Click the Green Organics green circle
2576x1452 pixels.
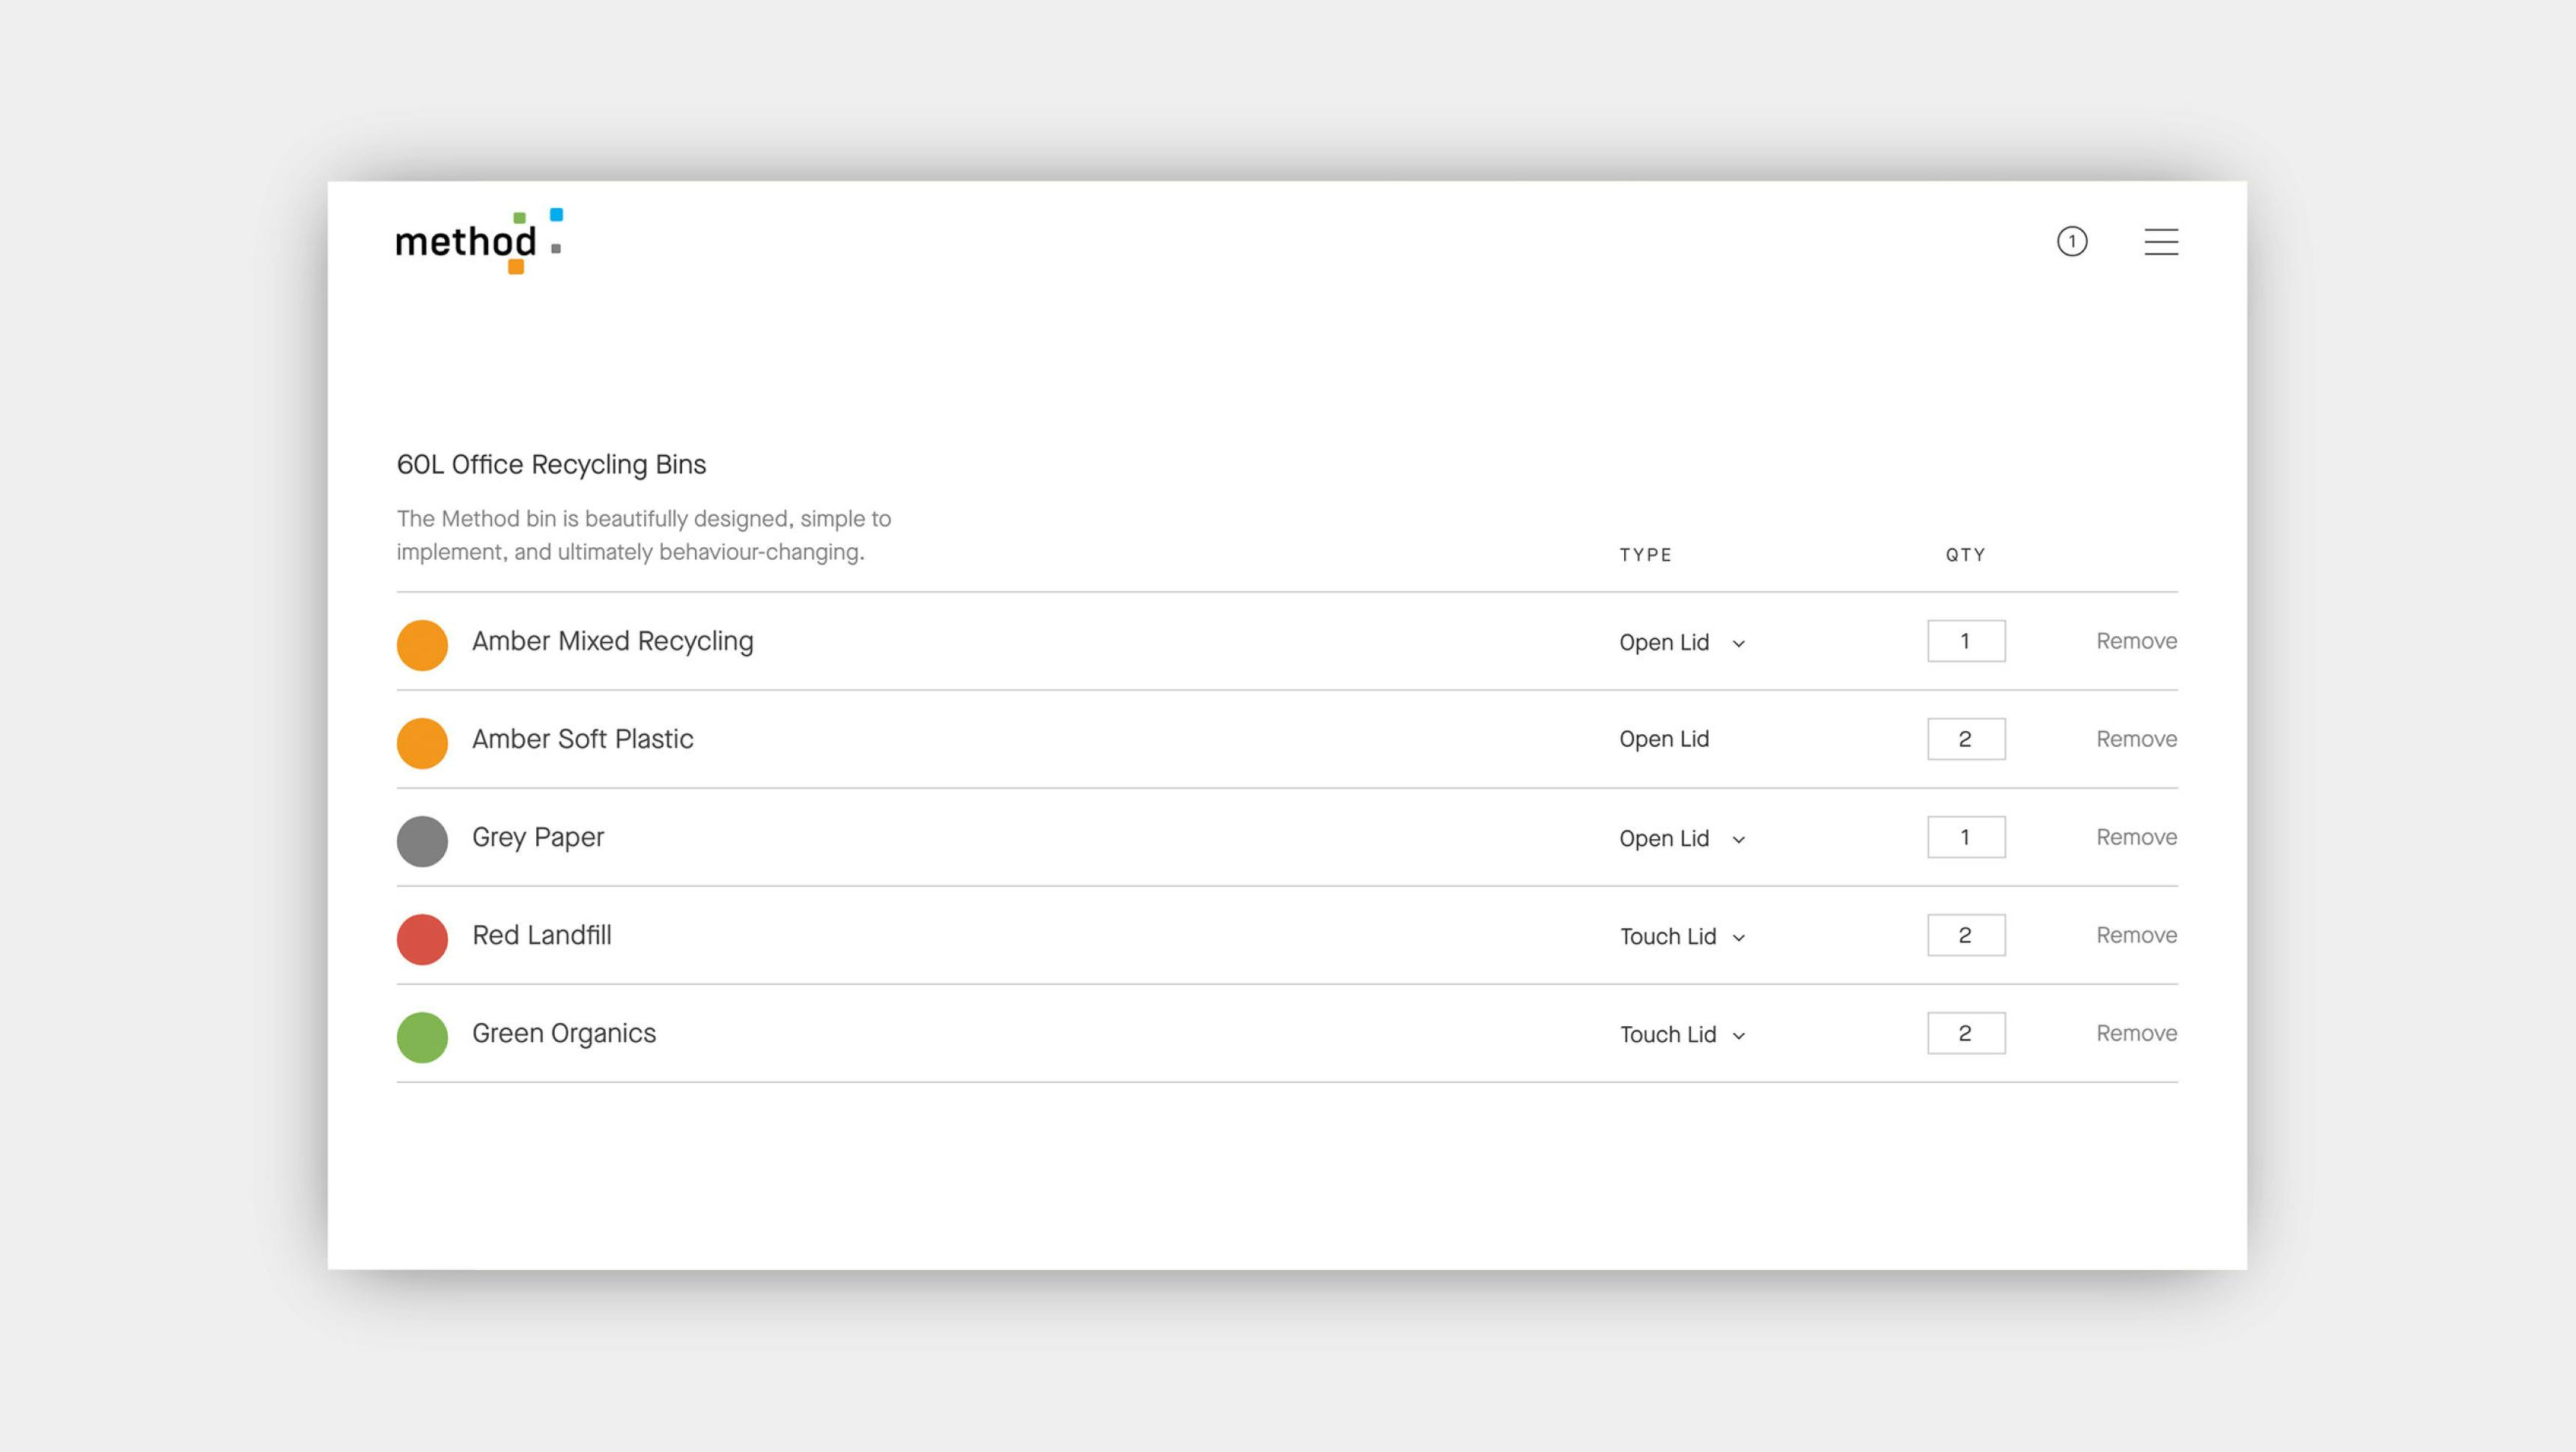tap(422, 1037)
